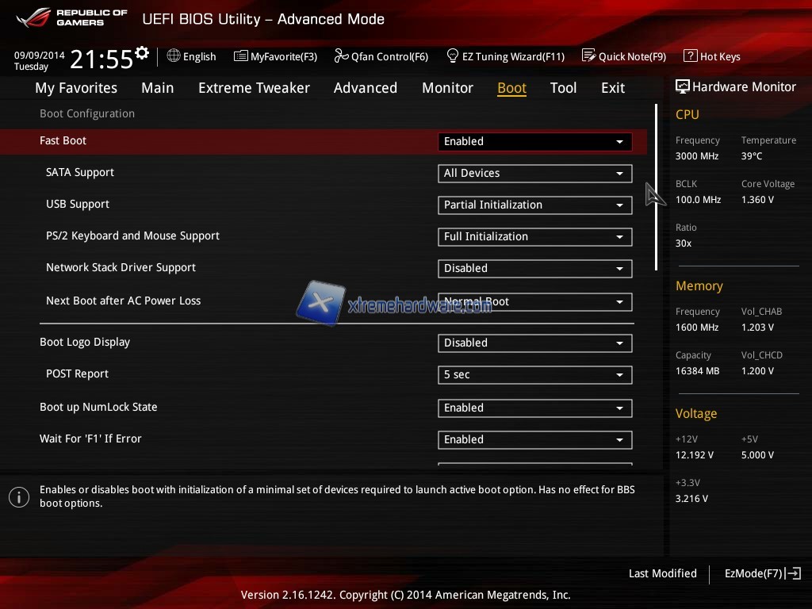Open the SATA Support dropdown
812x609 pixels.
click(x=534, y=174)
